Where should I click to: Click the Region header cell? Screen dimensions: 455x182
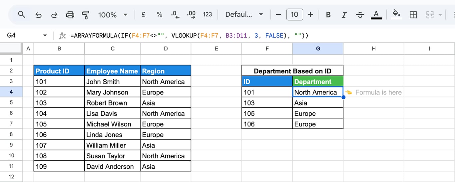[166, 71]
